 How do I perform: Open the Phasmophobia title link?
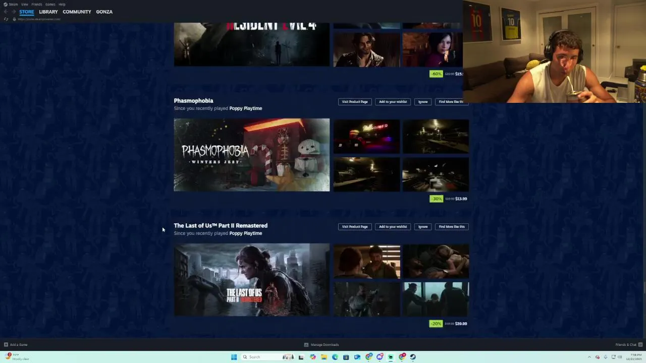(193, 101)
